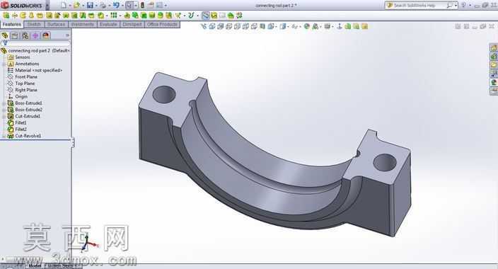Open the top task pane tab icon
498x269 pixels.
tap(494, 47)
